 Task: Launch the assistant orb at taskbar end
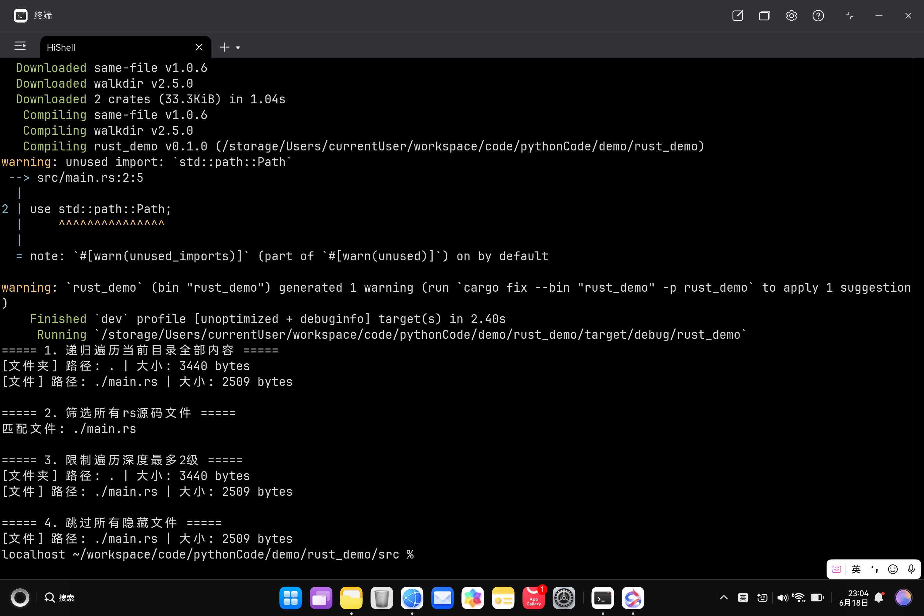tap(903, 598)
